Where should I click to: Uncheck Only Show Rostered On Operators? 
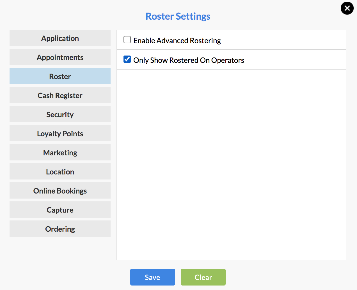127,59
